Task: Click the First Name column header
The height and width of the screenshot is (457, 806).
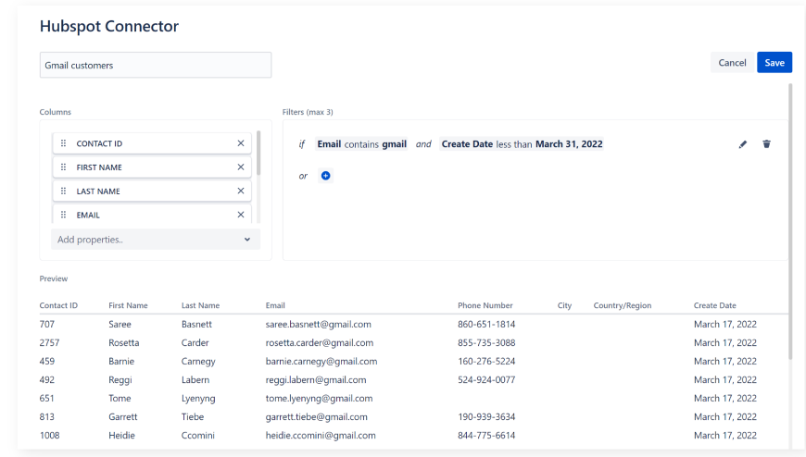Action: tap(128, 305)
